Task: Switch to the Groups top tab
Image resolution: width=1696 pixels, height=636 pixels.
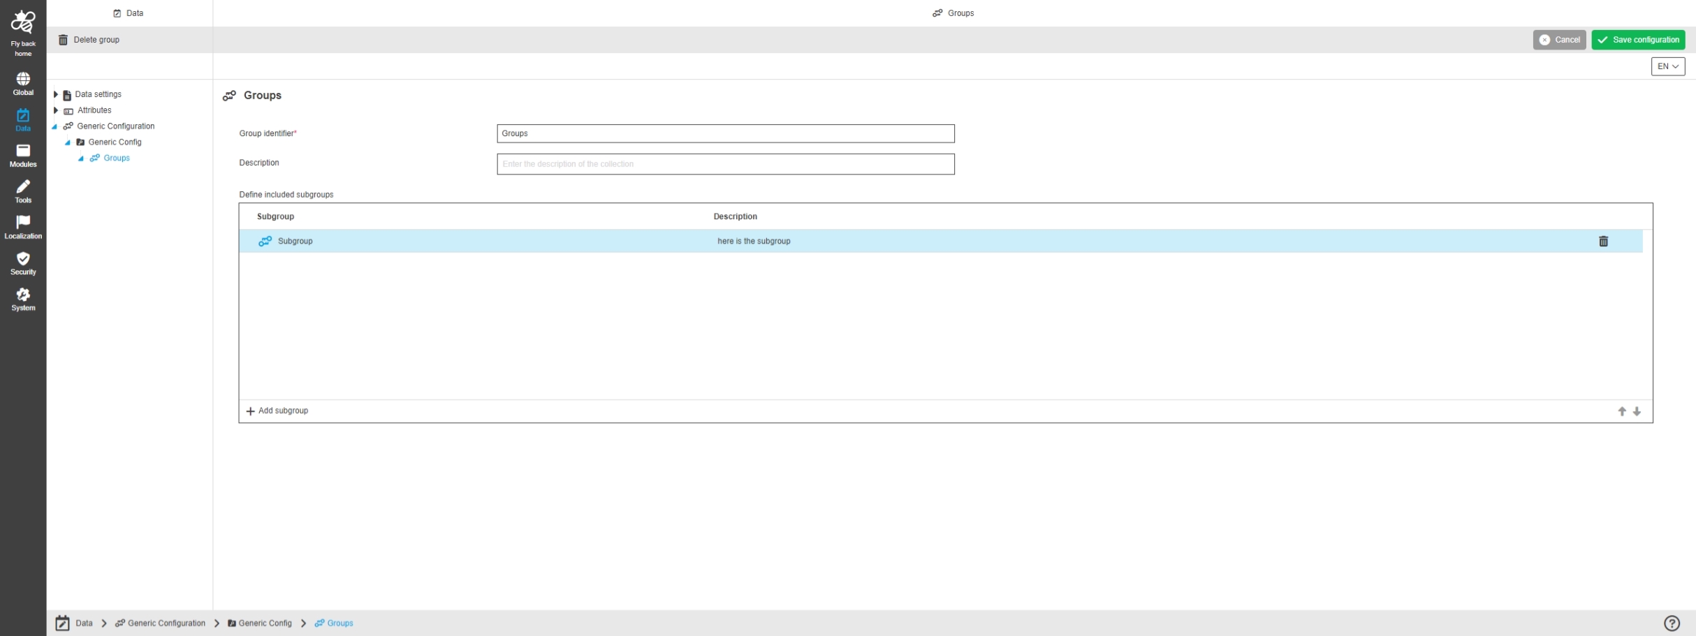Action: [x=953, y=13]
